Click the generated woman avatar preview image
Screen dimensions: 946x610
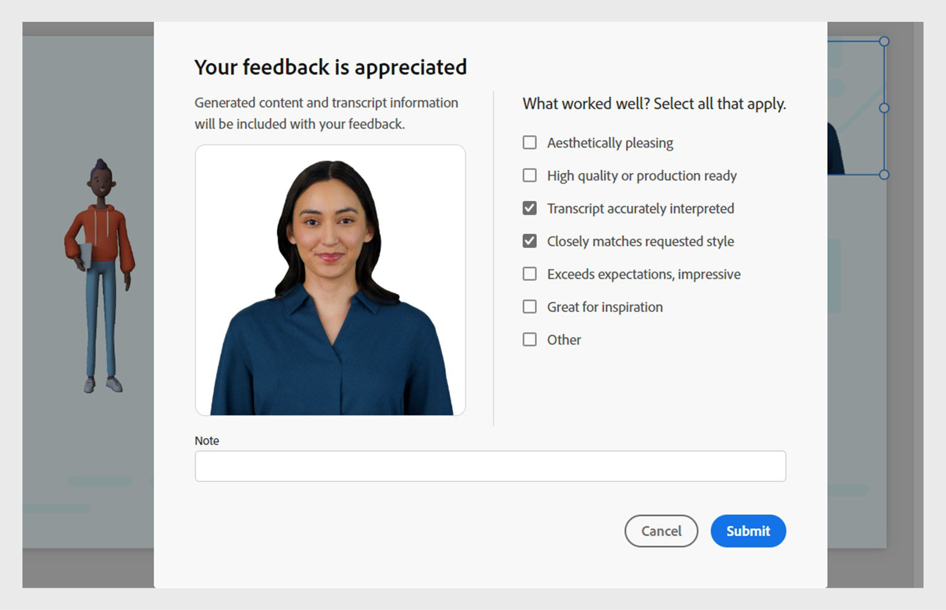(331, 280)
